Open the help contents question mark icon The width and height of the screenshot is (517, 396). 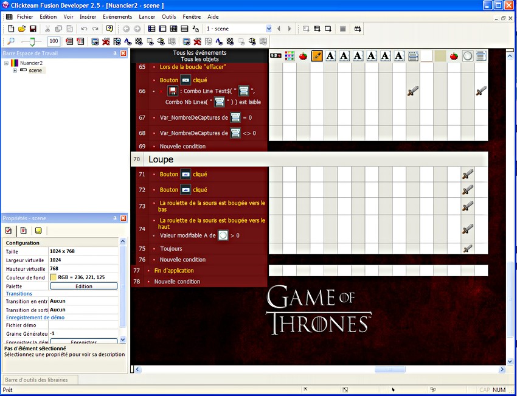(x=109, y=29)
